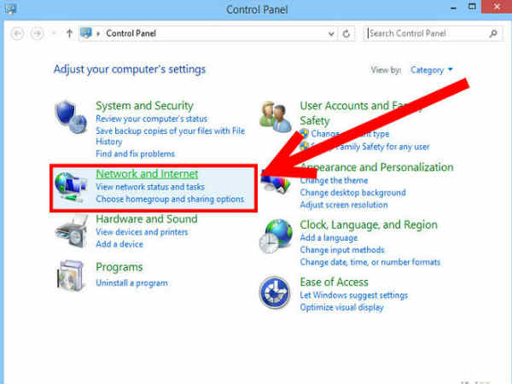Click the Programs disc box icon
512x384 pixels.
pyautogui.click(x=71, y=276)
